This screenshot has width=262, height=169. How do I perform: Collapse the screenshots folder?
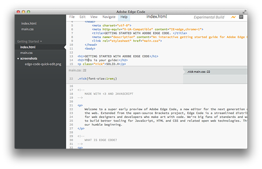click(18, 59)
